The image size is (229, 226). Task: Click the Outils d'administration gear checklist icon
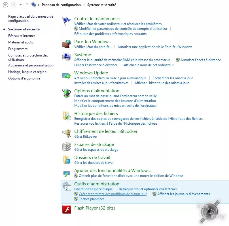(67, 186)
